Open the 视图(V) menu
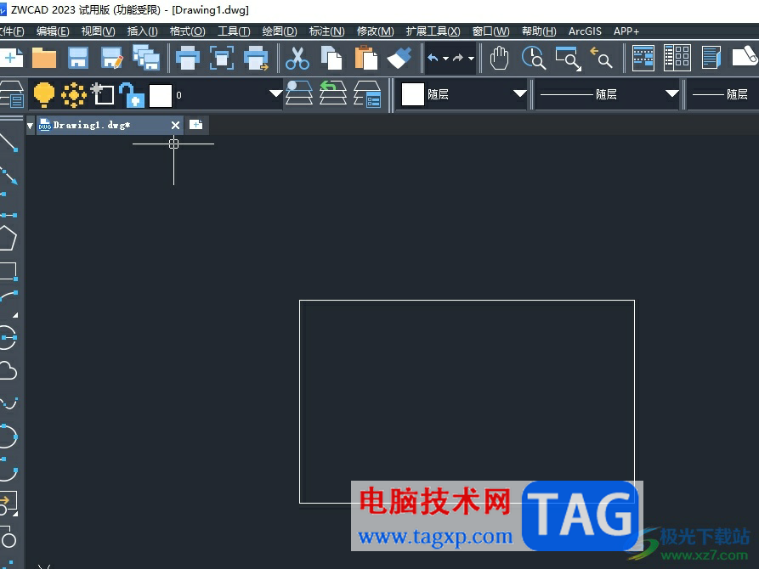This screenshot has height=569, width=759. coord(99,31)
